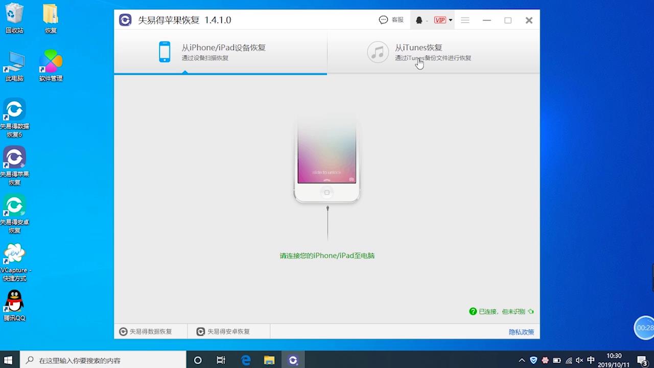Screen dimensions: 654x368
Task: Click the 失易得 app taskbar button
Action: [293, 360]
